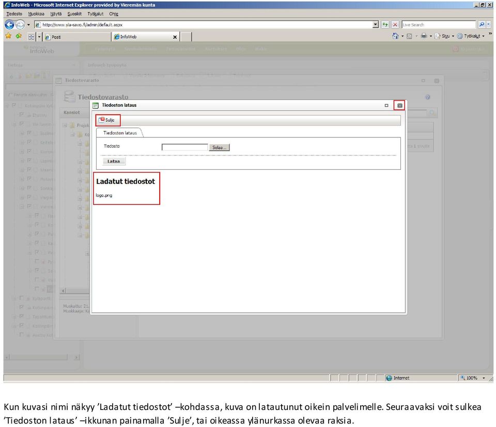The width and height of the screenshot is (496, 427).
Task: Click the Print icon
Action: point(424,36)
